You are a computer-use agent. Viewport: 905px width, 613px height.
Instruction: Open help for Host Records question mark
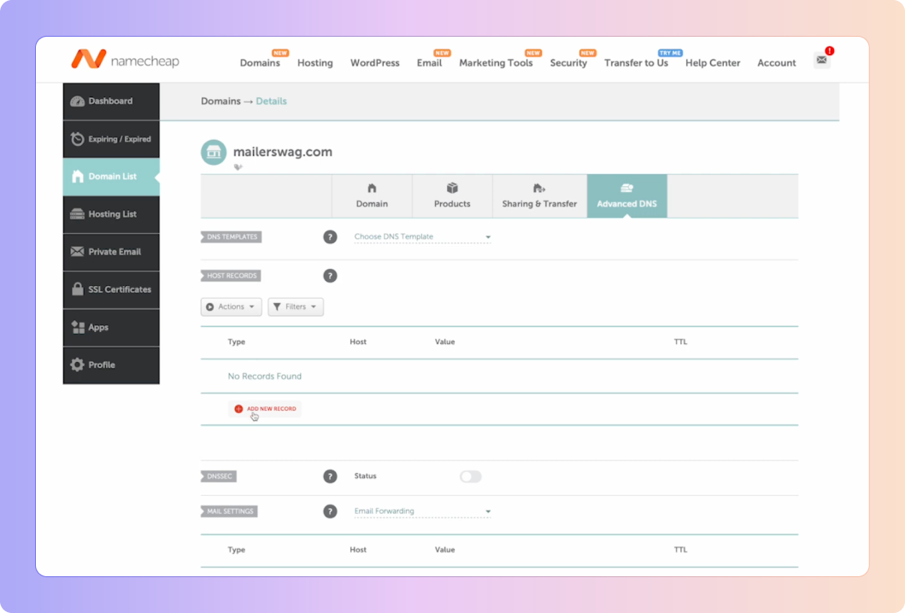pyautogui.click(x=330, y=276)
